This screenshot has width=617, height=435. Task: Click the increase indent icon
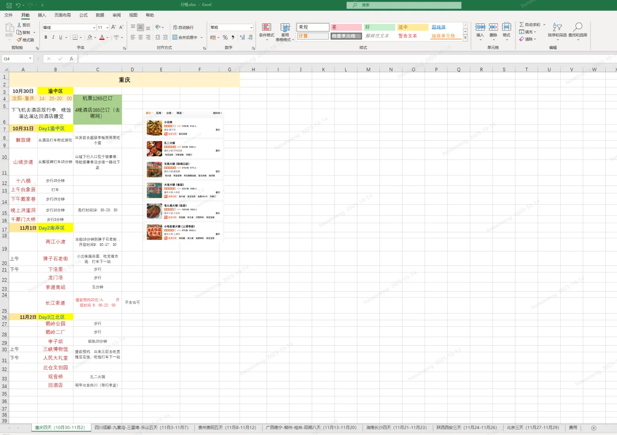coord(165,37)
